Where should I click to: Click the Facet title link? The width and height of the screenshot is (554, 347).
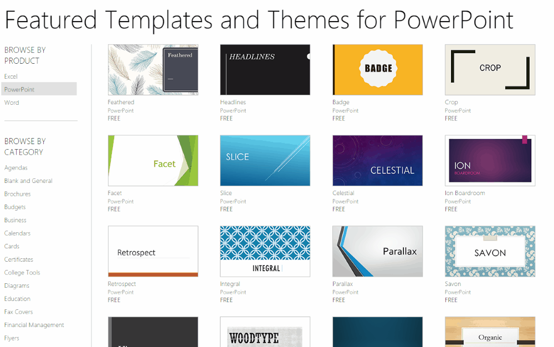click(x=115, y=193)
